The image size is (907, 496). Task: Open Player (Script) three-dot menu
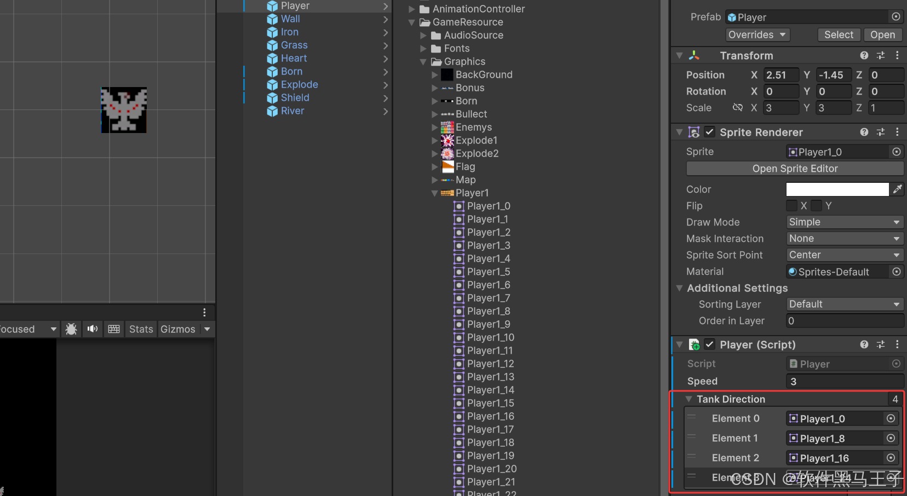tap(897, 344)
